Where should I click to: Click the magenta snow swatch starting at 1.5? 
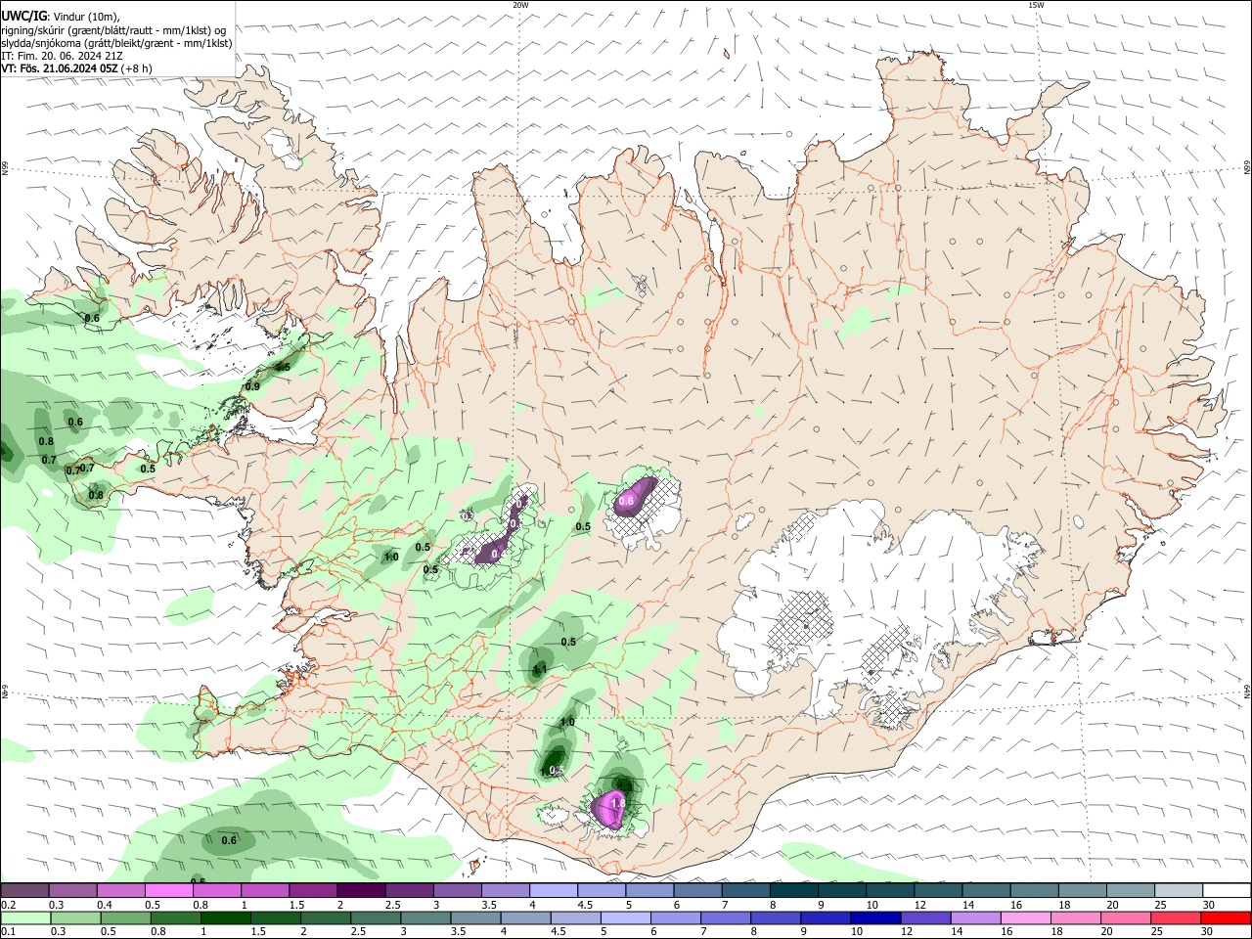pyautogui.click(x=313, y=891)
